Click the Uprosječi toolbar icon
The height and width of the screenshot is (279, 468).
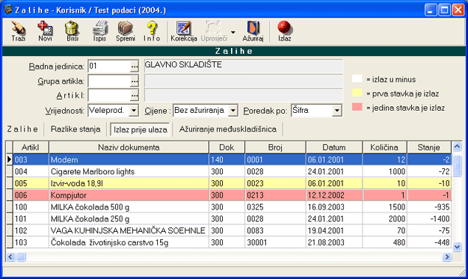coord(214,31)
